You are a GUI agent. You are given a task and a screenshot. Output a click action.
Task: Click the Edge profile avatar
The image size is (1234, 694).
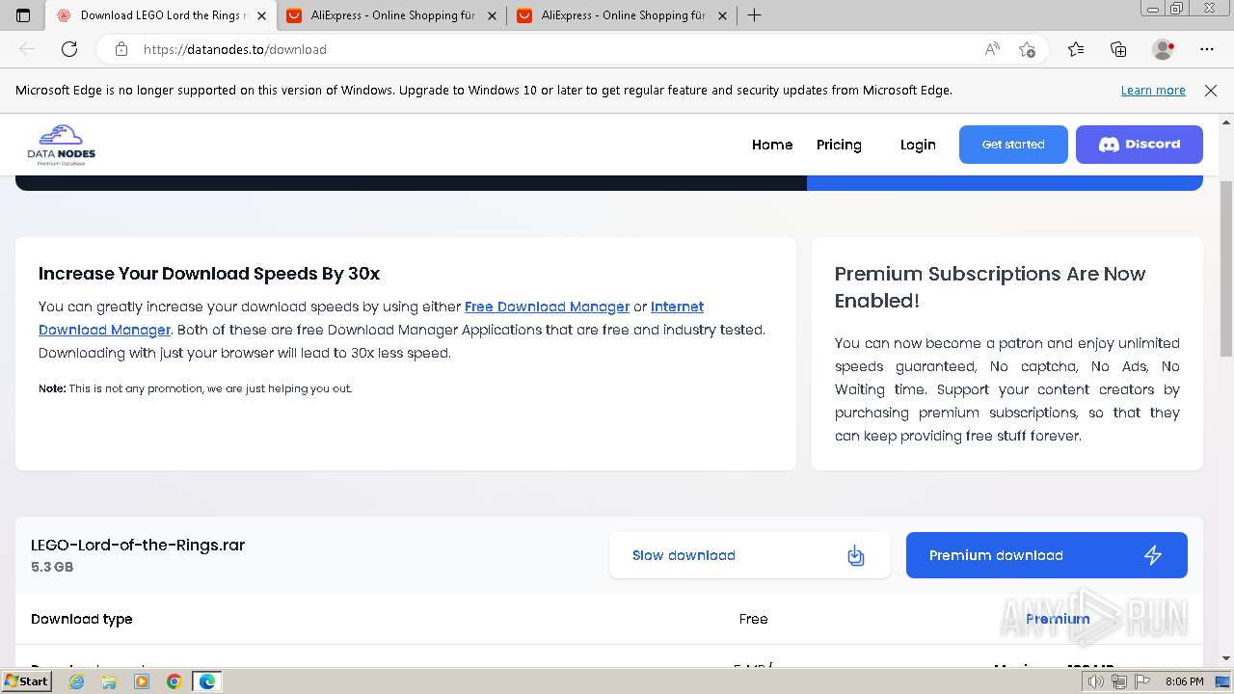tap(1163, 49)
